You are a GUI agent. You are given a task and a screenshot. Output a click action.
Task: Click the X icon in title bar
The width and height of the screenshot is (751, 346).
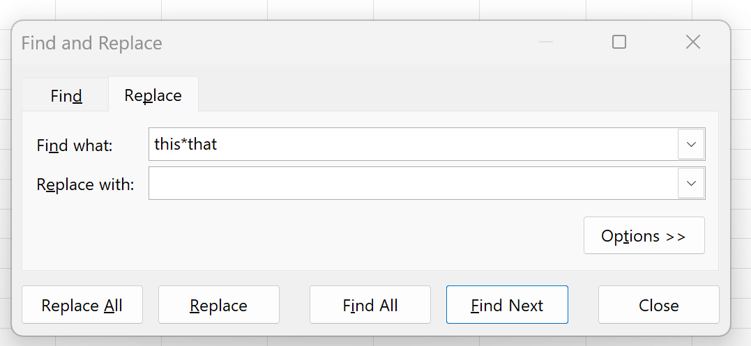692,42
